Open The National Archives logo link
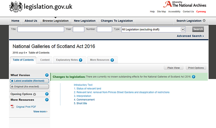Image resolution: width=216 pixels, height=128 pixels. (185, 4)
